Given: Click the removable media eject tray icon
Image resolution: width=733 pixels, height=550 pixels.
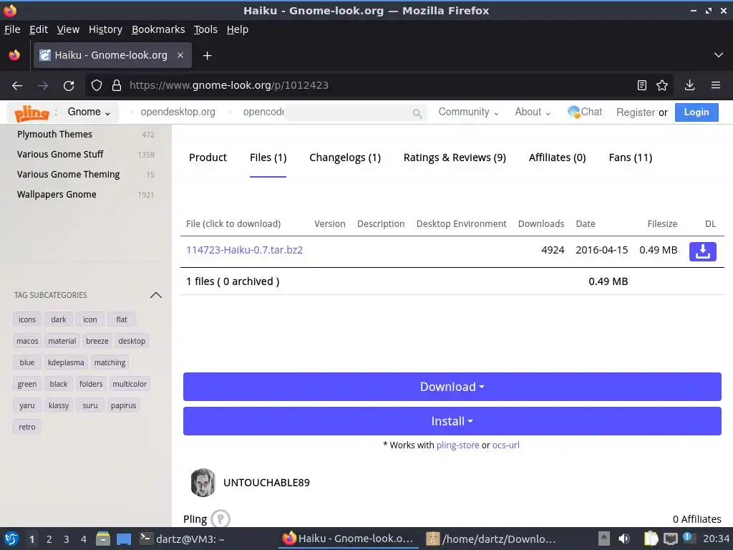Looking at the screenshot, I should 604,539.
